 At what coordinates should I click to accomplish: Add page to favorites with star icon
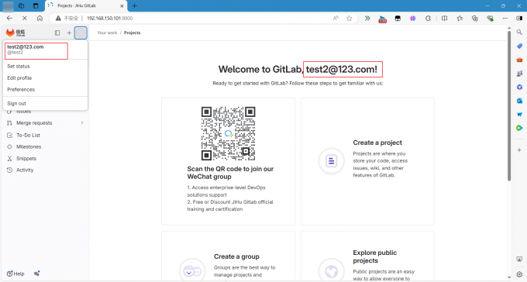(350, 18)
